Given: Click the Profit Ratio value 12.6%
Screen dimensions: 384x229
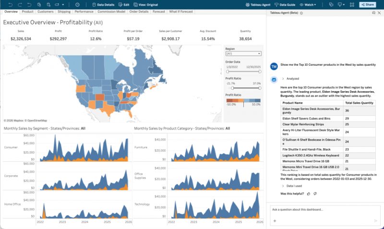Looking at the screenshot, I should 96,39.
